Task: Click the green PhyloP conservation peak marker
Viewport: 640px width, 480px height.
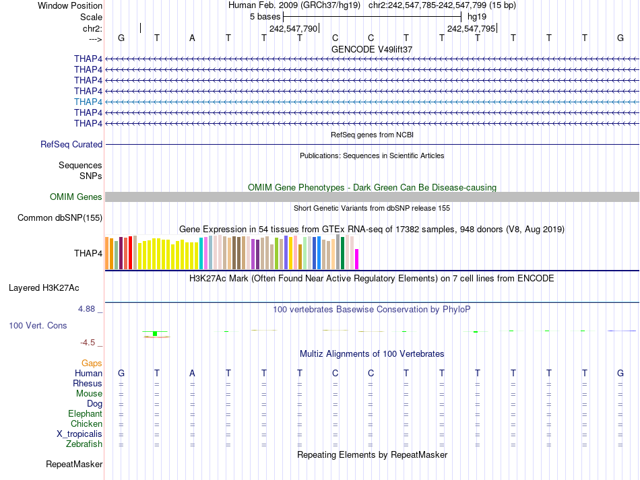Action: [155, 334]
